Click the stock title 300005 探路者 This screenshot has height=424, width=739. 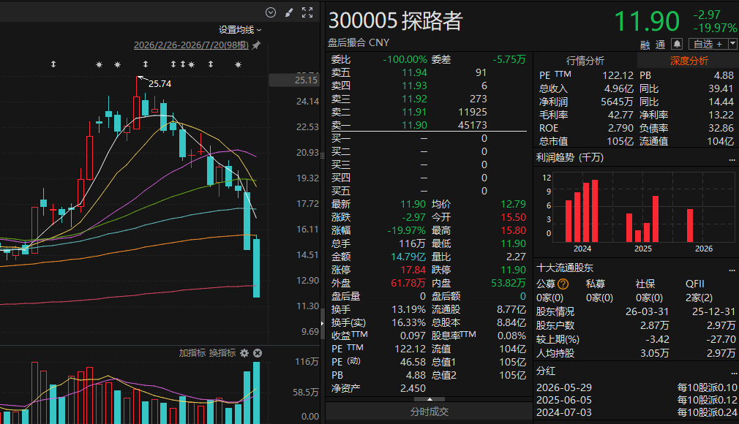pyautogui.click(x=395, y=20)
